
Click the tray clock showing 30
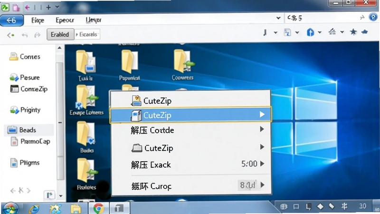(362, 206)
